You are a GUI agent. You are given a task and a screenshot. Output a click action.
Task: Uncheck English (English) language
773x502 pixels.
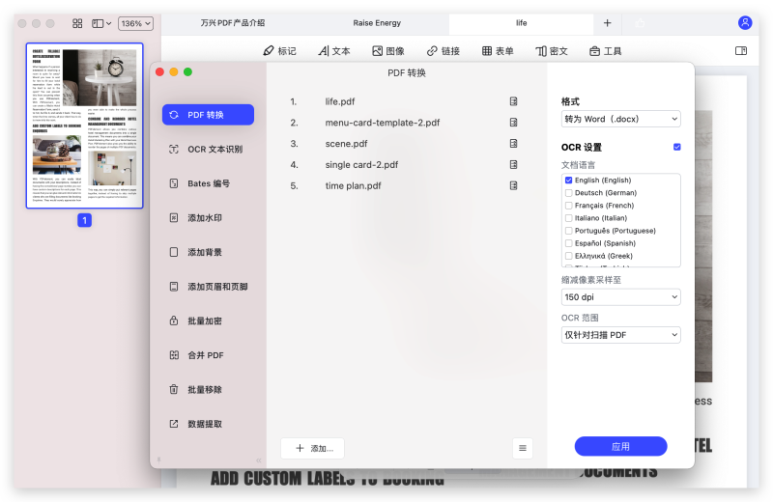point(568,181)
